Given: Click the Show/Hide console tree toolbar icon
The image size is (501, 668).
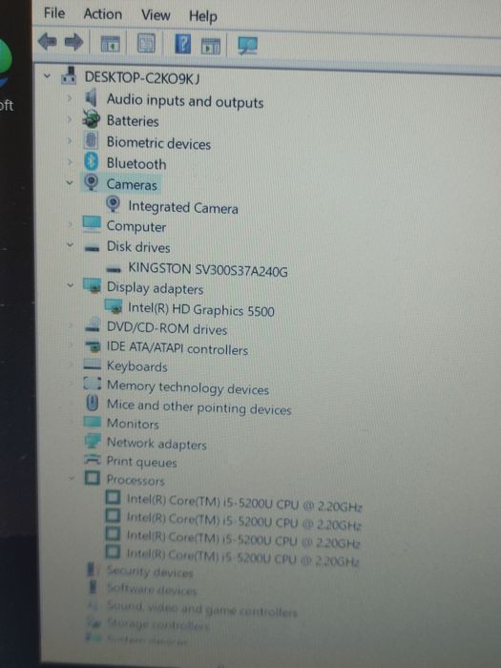Looking at the screenshot, I should (x=110, y=44).
